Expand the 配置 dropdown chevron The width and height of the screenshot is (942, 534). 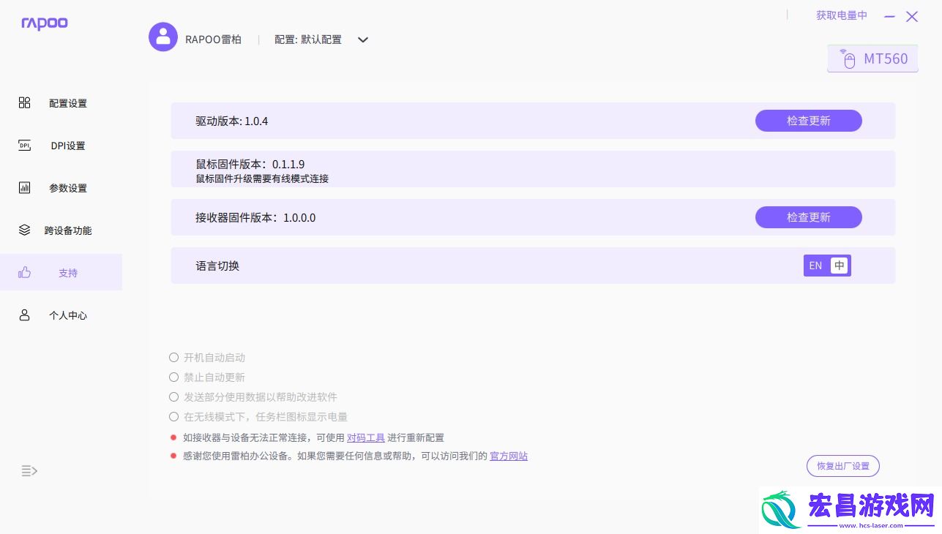click(363, 40)
